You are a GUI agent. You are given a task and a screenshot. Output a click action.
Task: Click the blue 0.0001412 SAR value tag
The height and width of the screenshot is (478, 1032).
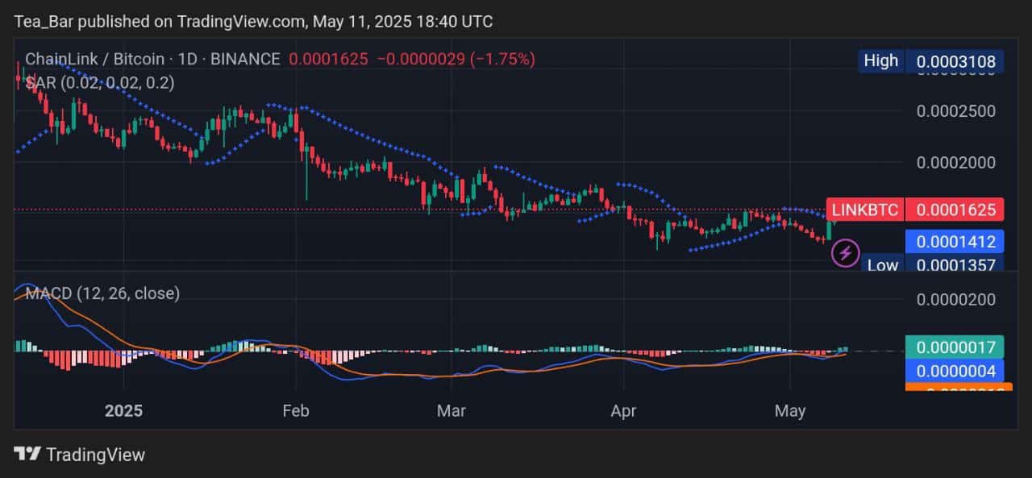pos(955,241)
